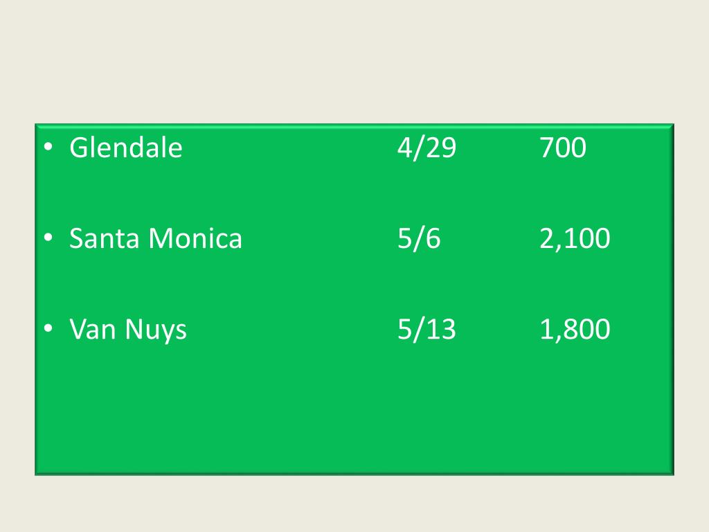Select the 5/13 date entry
Screen dimensions: 709x532
pyautogui.click(x=427, y=329)
